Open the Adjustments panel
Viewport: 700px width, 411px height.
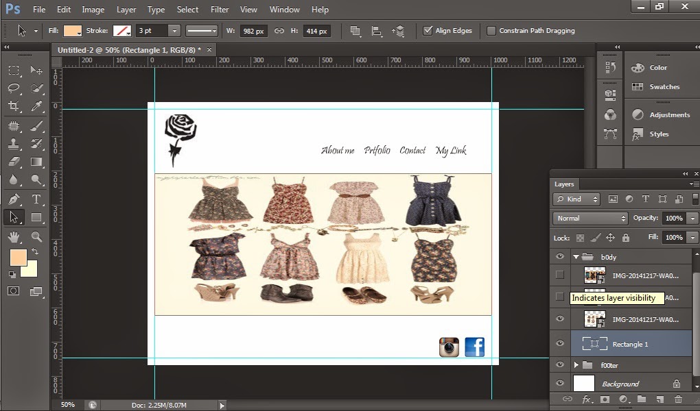click(660, 115)
